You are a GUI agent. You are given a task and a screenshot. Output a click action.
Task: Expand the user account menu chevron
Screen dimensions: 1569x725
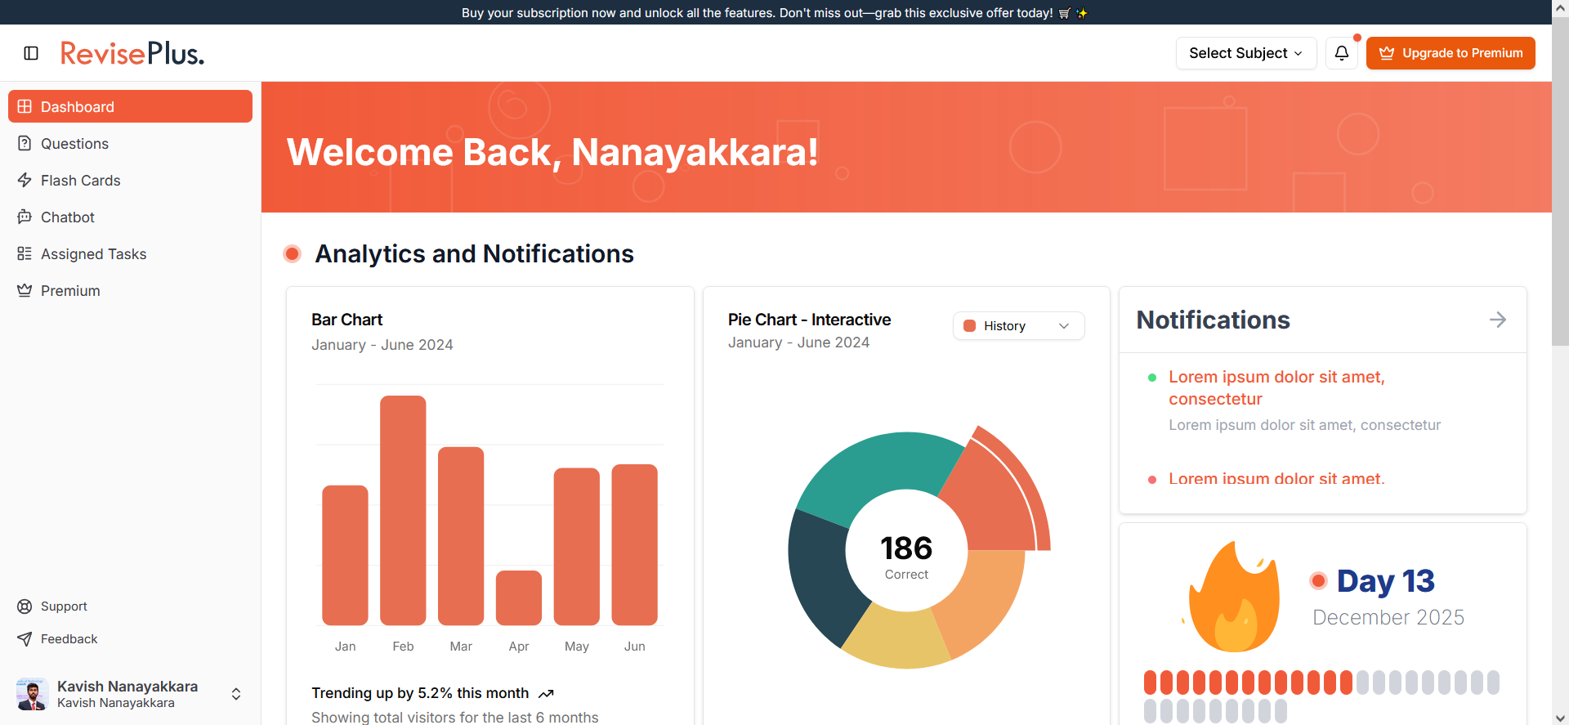point(236,694)
